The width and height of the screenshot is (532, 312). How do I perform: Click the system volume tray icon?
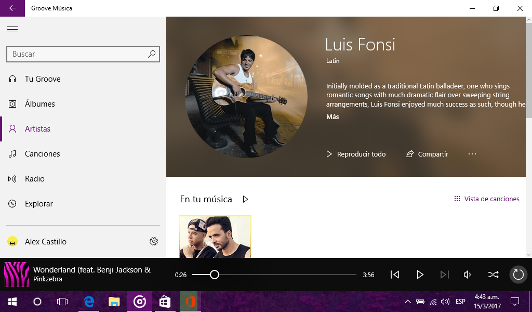445,302
